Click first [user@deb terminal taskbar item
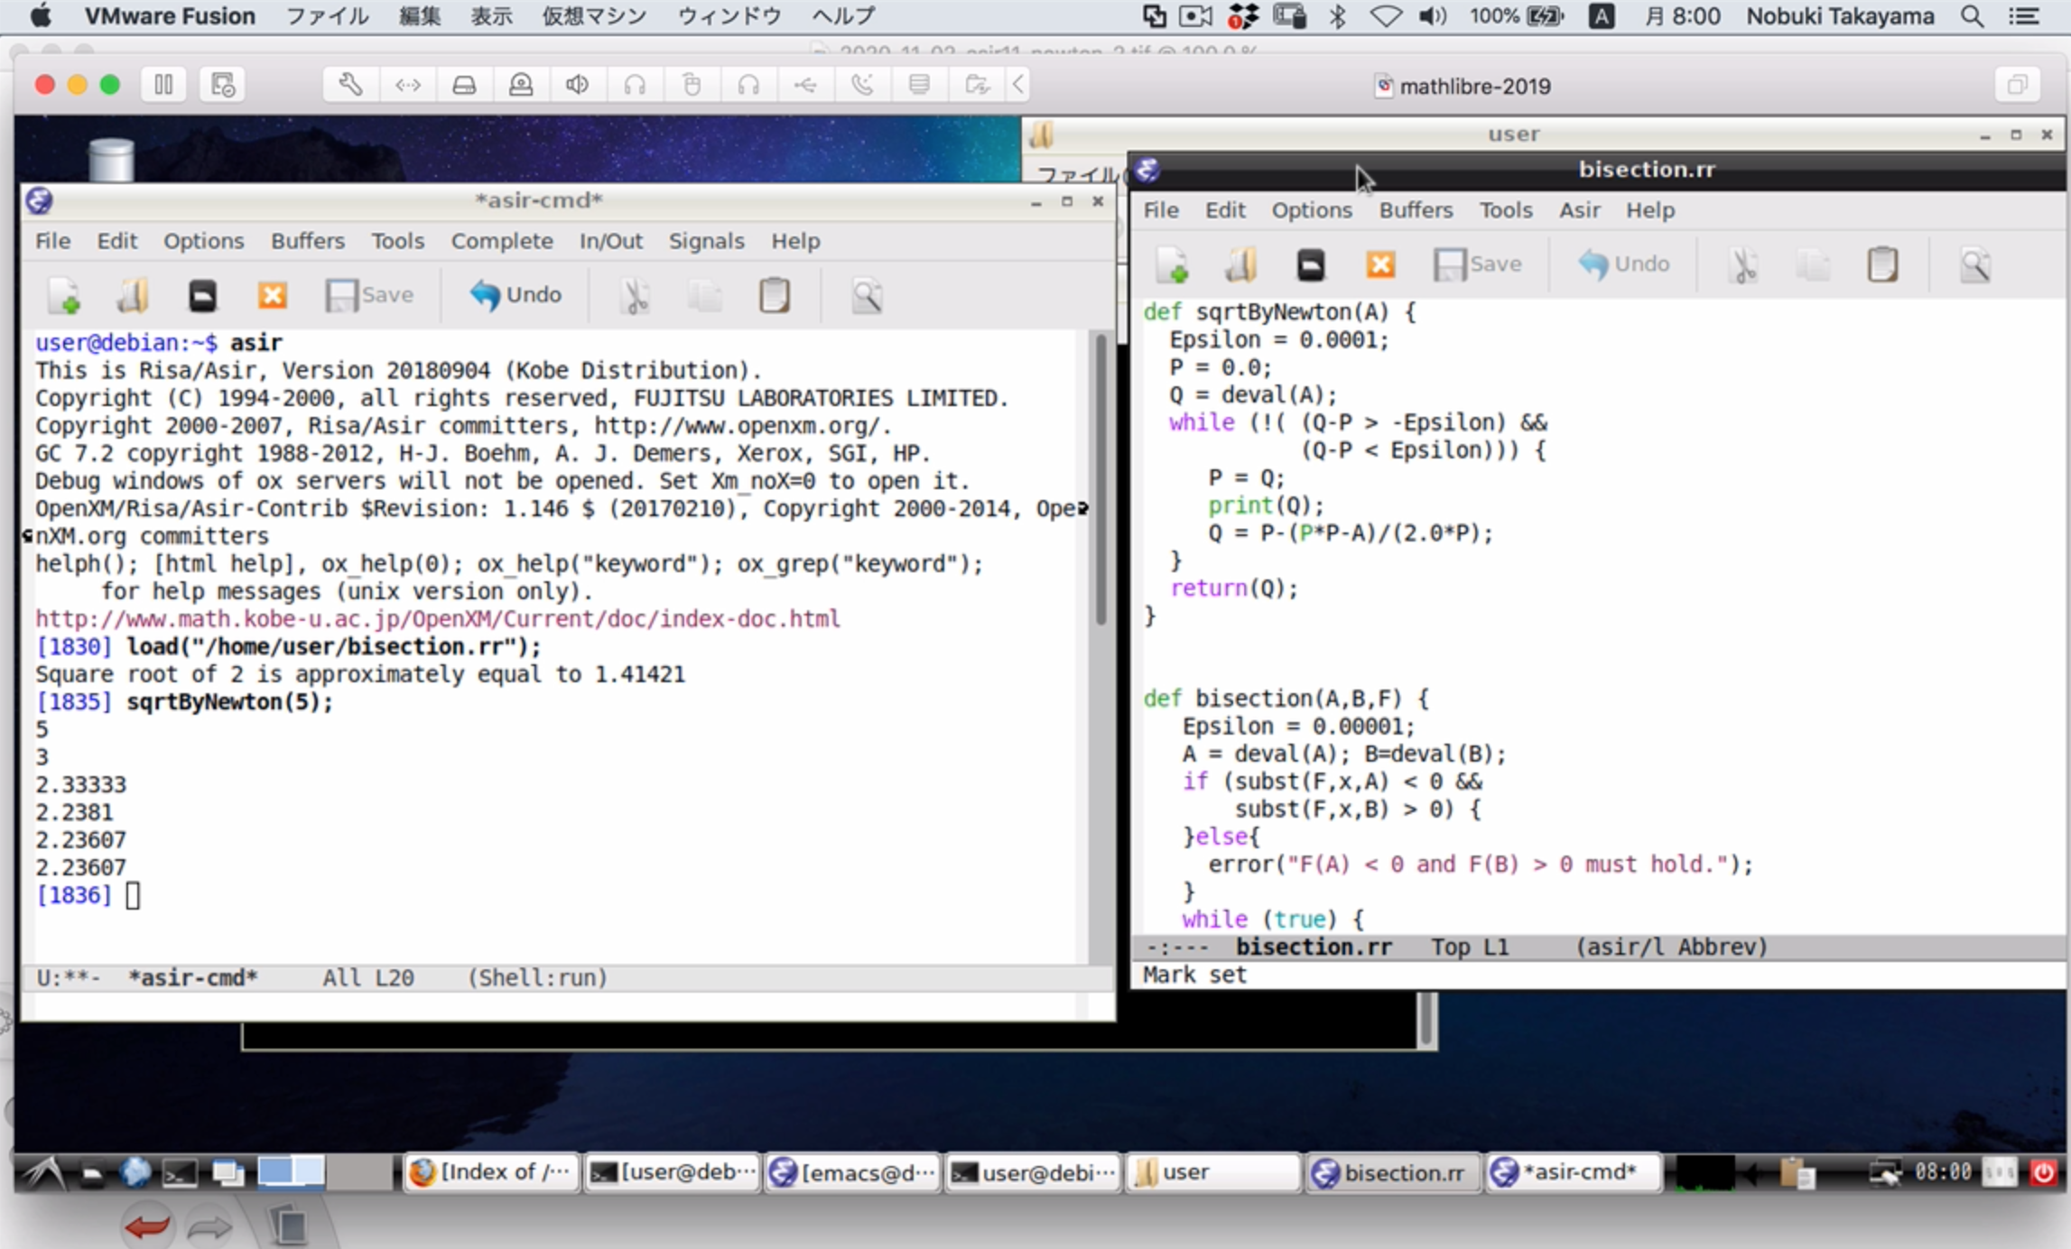The image size is (2071, 1249). (x=672, y=1172)
